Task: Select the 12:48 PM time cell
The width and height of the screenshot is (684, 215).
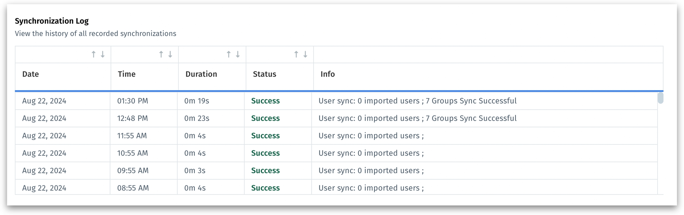Action: coord(132,118)
